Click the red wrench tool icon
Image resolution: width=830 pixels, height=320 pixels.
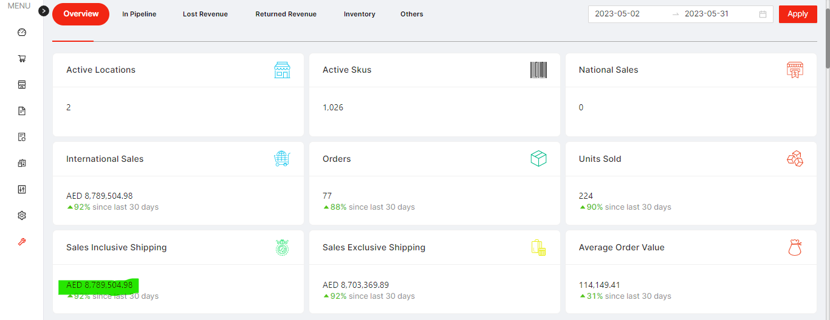click(22, 242)
